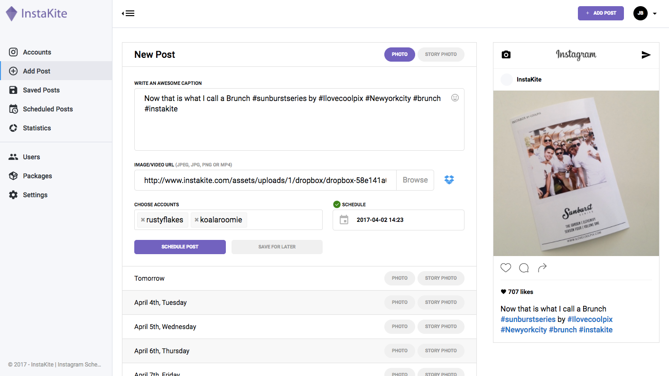Click the share arrow icon in preview
Viewport: 669px width, 376px height.
pos(542,268)
